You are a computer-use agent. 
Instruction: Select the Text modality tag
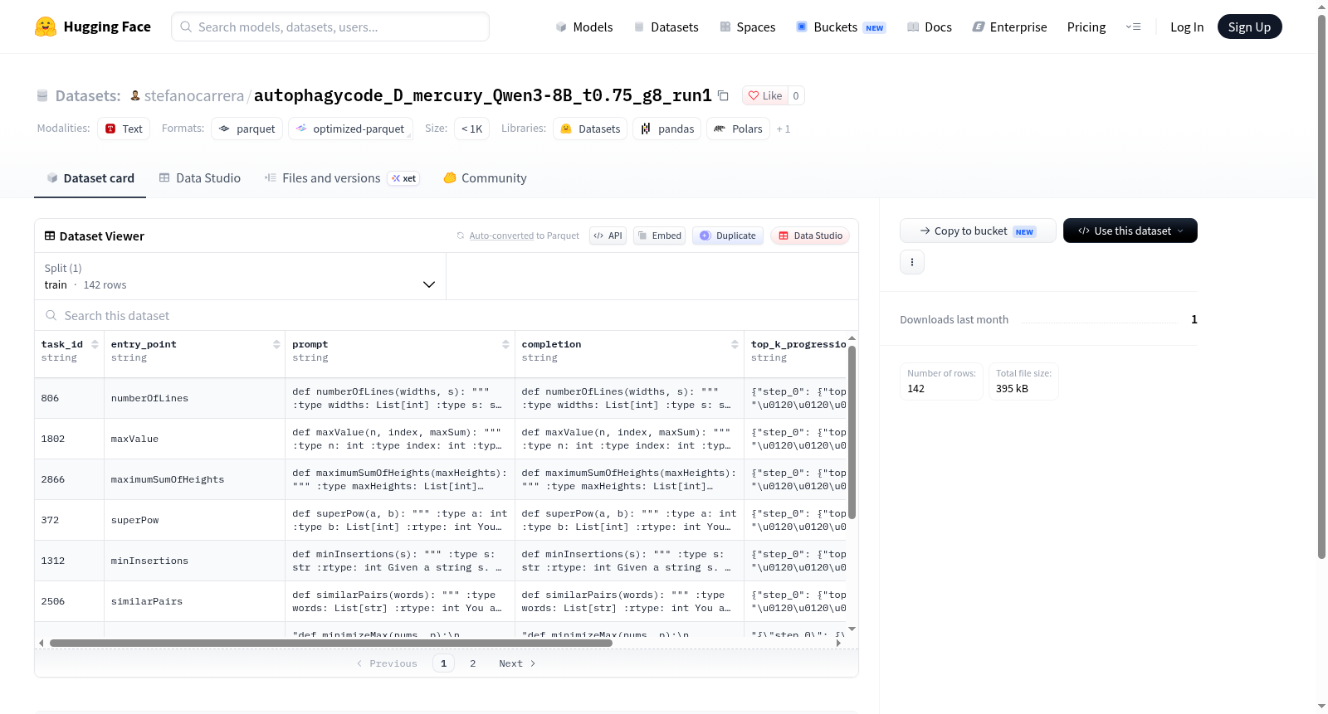click(x=124, y=129)
